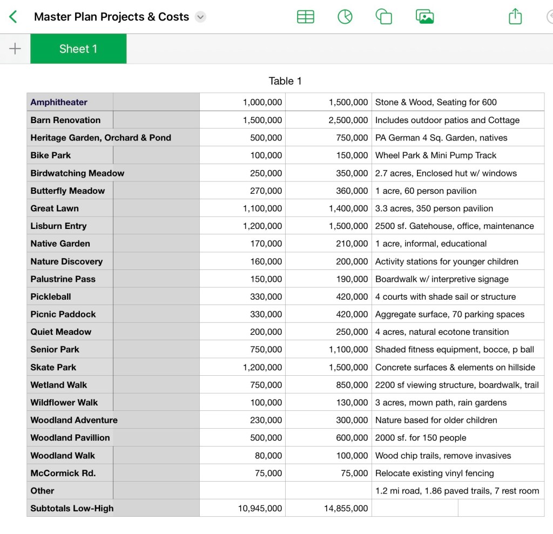Tap the back arrow to leave the spreadsheet
The width and height of the screenshot is (553, 534).
pos(14,17)
